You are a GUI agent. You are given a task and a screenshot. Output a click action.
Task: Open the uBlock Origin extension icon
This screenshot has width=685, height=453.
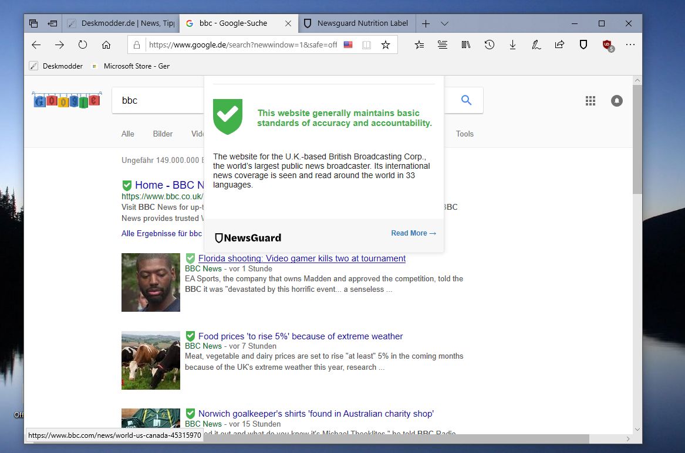[x=607, y=45]
